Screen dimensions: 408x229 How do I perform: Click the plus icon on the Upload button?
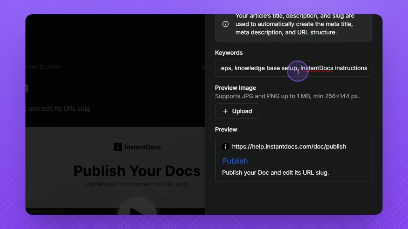(225, 111)
